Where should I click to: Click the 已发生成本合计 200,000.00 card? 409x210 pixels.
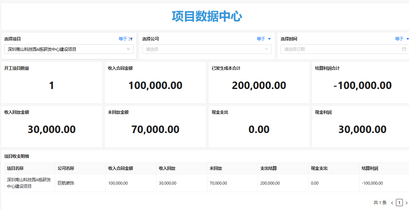point(259,82)
